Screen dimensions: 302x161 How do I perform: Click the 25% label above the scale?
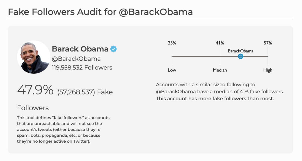click(172, 43)
